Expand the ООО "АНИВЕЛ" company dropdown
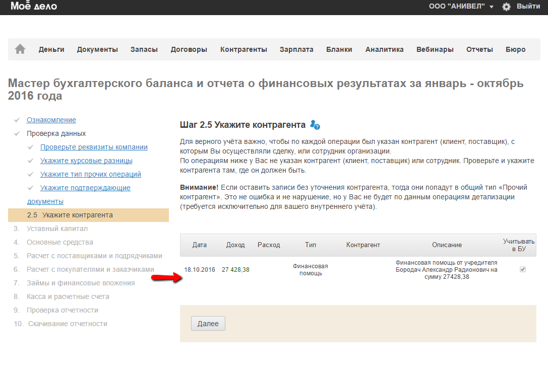This screenshot has height=381, width=548. click(461, 7)
